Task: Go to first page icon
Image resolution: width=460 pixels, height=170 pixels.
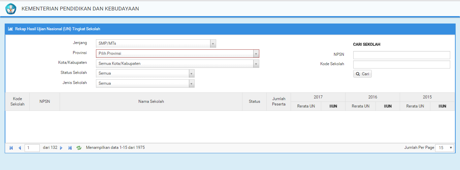Action: point(11,148)
